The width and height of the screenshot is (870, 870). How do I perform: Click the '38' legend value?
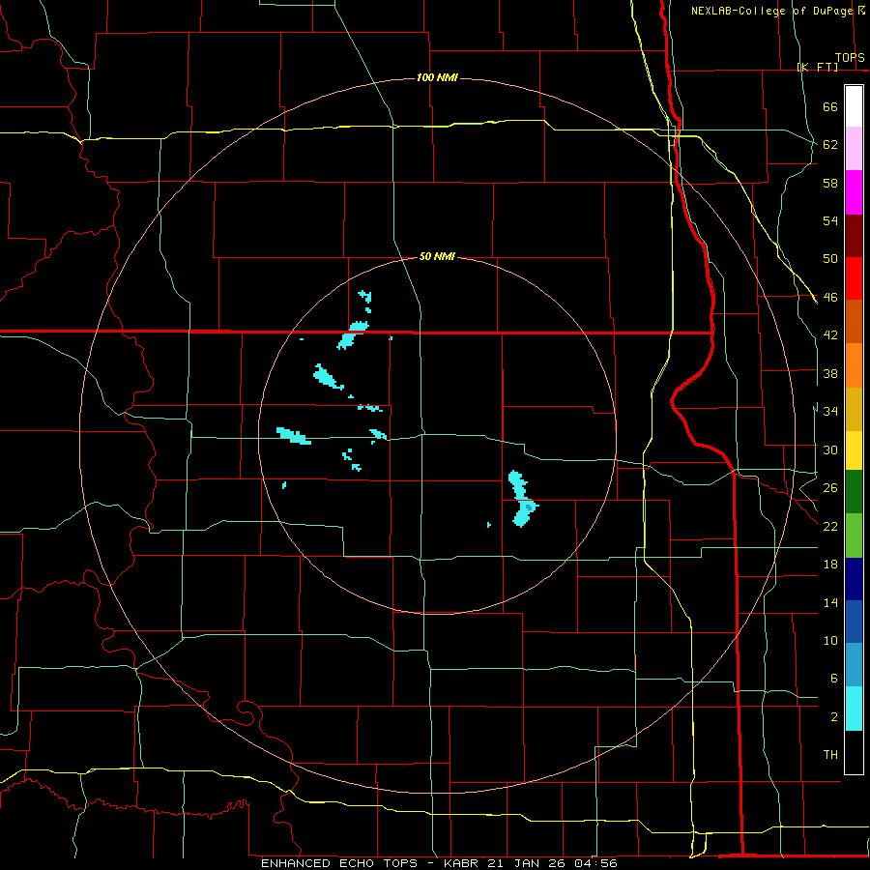(830, 373)
